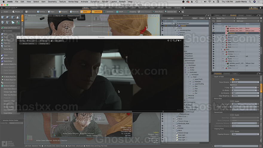Toggle visibility eye of Kitchen item

coord(162,128)
